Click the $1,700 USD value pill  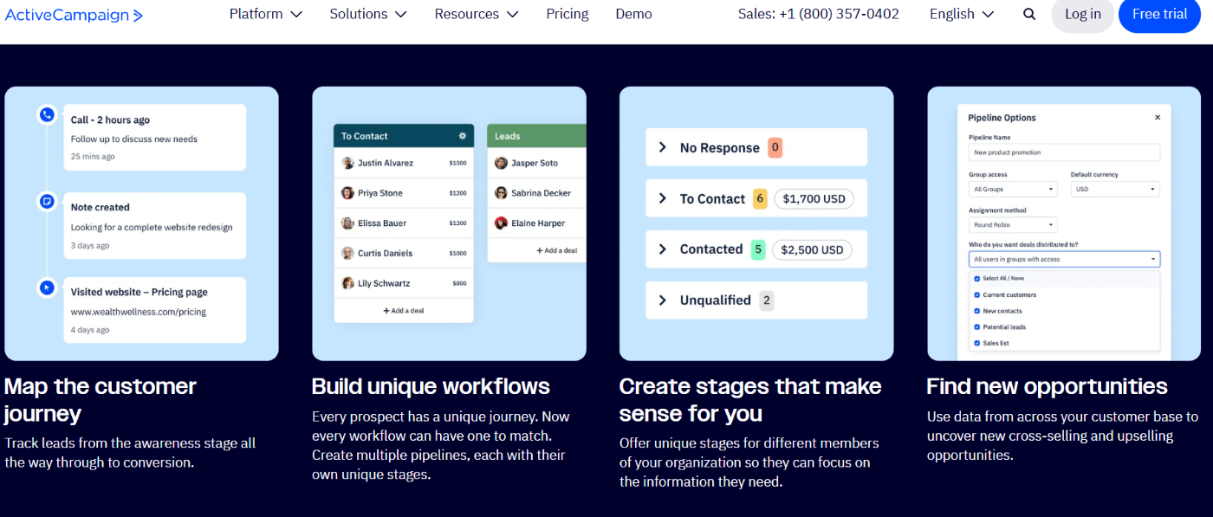point(814,198)
